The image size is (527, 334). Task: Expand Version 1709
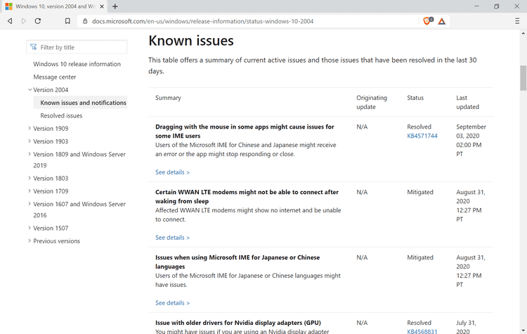click(30, 191)
